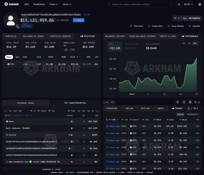Switch to the PROFIT & LOSS tab

(x=168, y=36)
